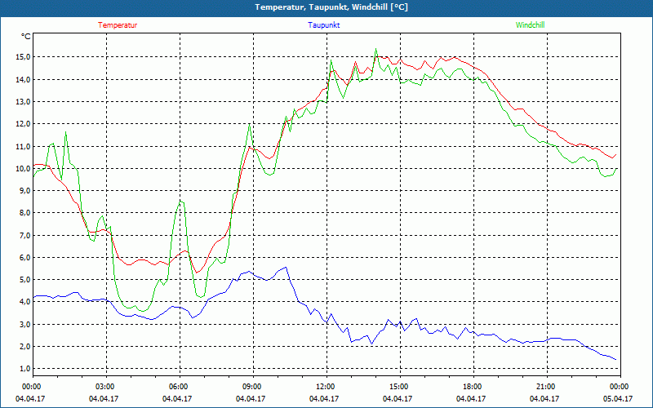The width and height of the screenshot is (653, 408).
Task: Click the 04.04.17 date under 21:00
Action: pos(544,399)
